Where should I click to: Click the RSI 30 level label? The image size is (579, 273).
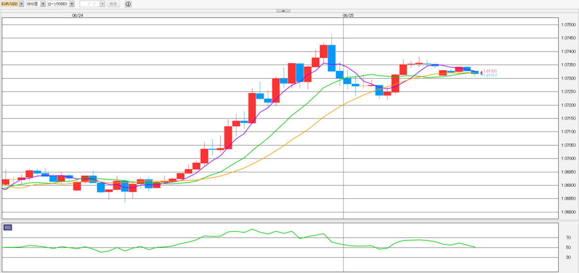(568, 257)
